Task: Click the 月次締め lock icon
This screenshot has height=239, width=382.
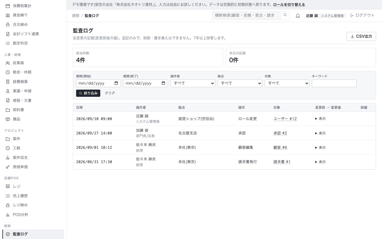Action: click(x=8, y=24)
